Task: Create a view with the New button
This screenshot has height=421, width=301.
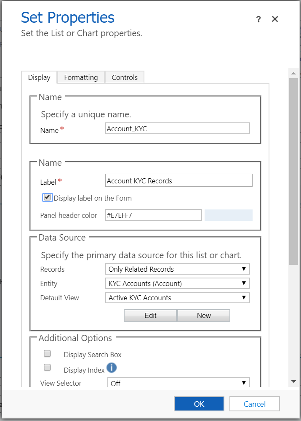Action: (x=204, y=315)
